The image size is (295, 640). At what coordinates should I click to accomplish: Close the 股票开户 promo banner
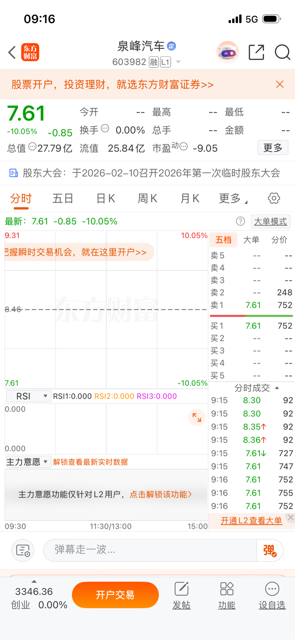point(280,84)
